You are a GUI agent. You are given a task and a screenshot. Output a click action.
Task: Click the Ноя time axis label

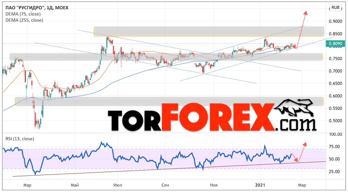[x=214, y=185]
